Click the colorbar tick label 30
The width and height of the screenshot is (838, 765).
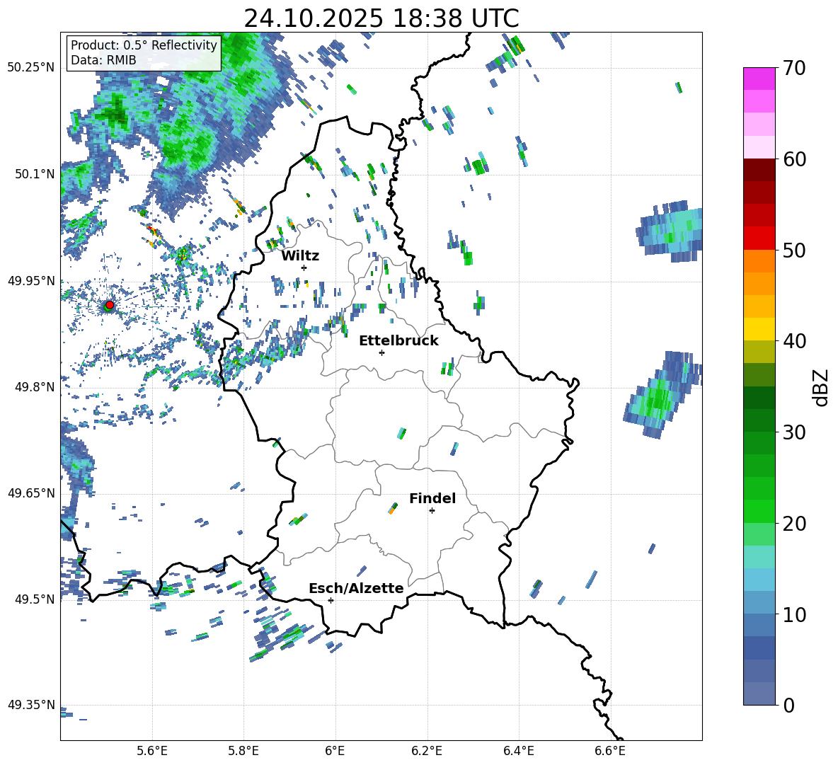click(x=794, y=432)
